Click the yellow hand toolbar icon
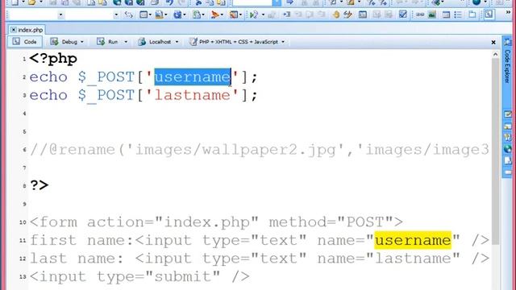516x290 pixels. [x=336, y=14]
